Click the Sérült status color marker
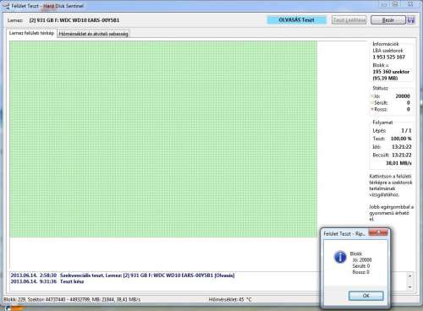 (372, 103)
